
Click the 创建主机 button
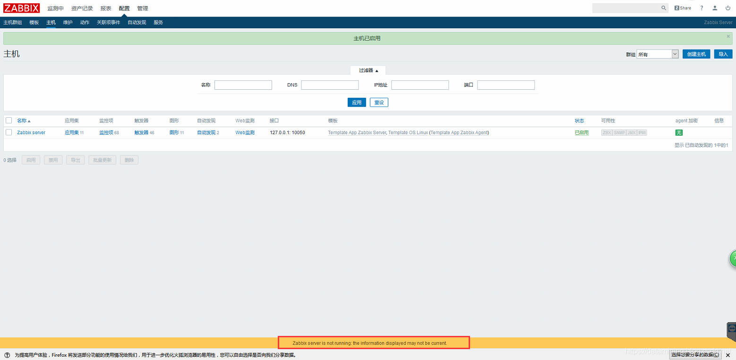click(x=696, y=54)
